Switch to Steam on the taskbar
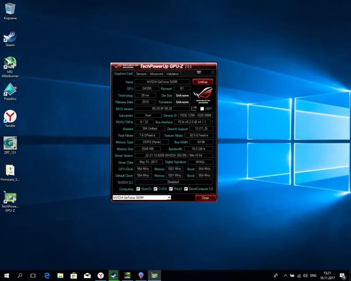This screenshot has height=281, width=351. pyautogui.click(x=114, y=275)
